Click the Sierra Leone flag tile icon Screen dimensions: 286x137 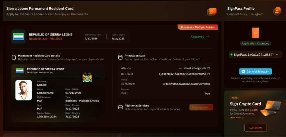click(x=18, y=36)
